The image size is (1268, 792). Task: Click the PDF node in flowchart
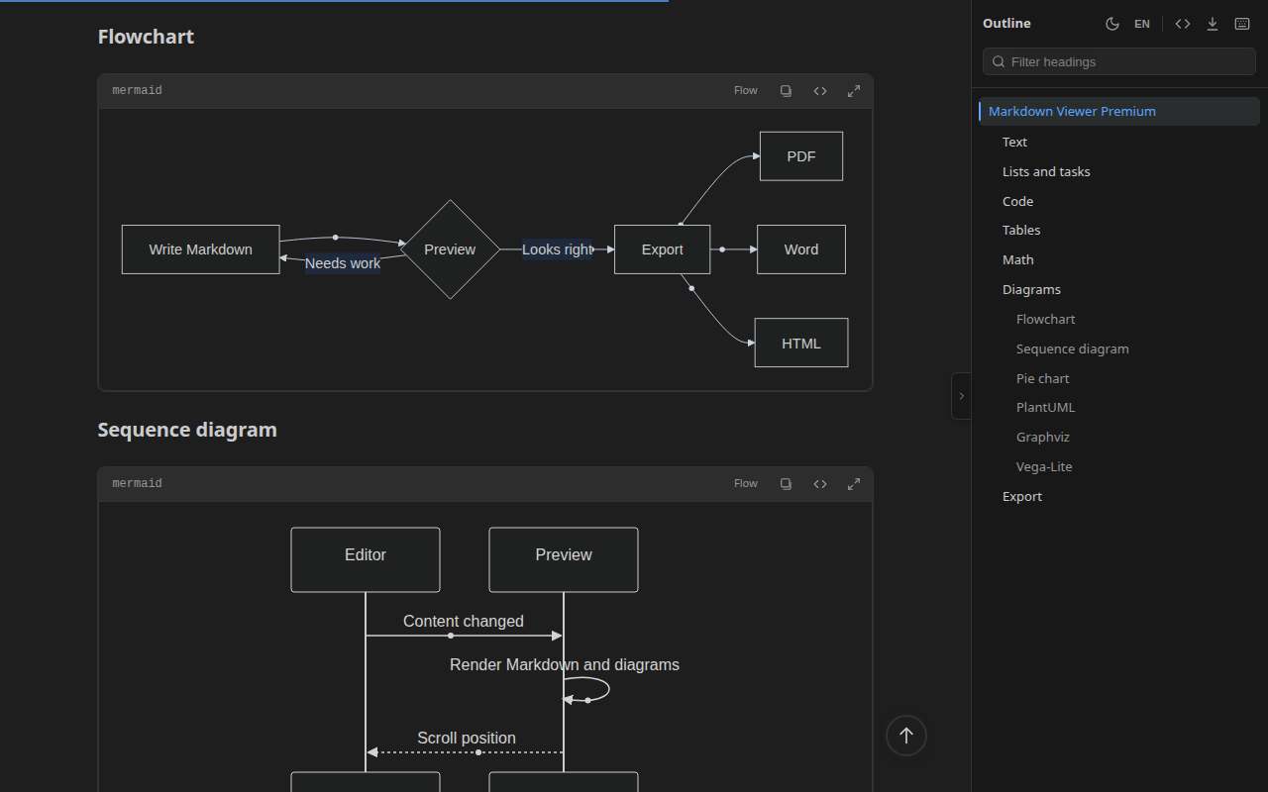click(x=801, y=156)
